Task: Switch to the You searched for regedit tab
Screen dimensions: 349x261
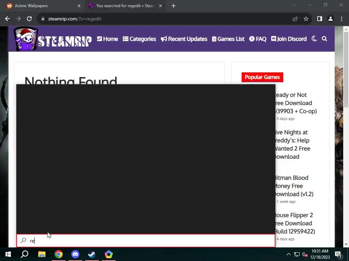Action: coord(125,6)
